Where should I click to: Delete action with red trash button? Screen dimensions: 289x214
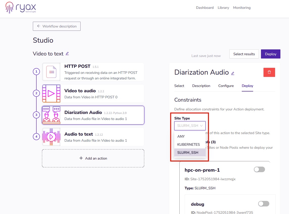269,72
